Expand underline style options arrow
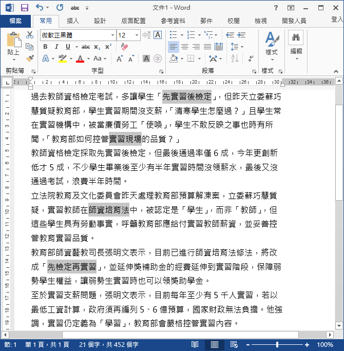Image resolution: width=344 pixels, height=351 pixels. 77,47
